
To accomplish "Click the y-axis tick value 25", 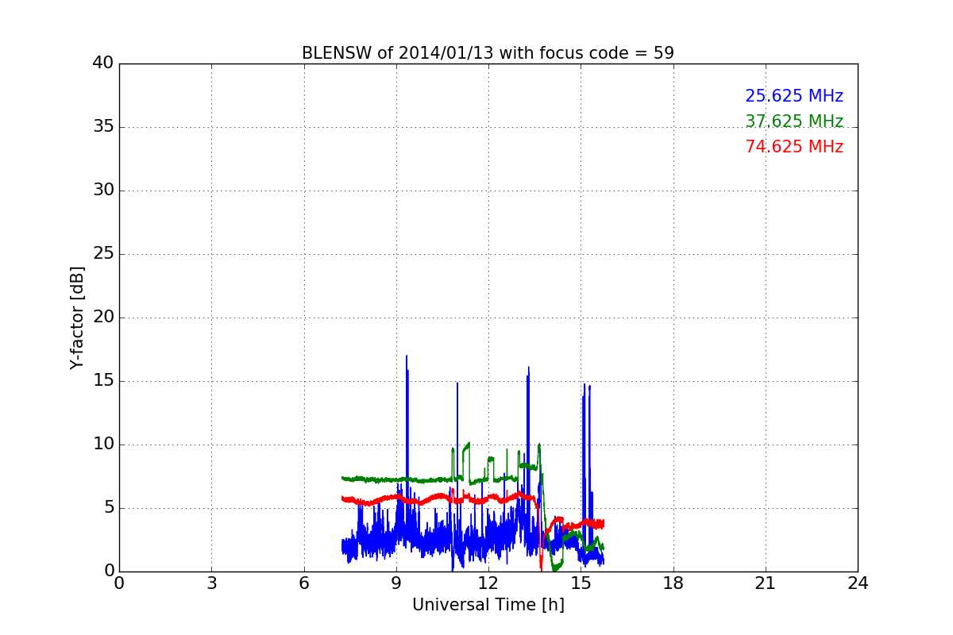I will click(102, 254).
